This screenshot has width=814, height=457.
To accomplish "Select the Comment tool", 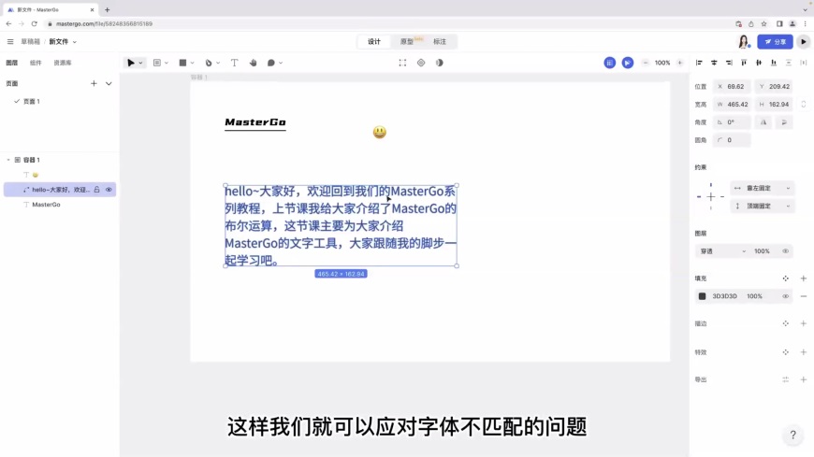I will click(271, 63).
